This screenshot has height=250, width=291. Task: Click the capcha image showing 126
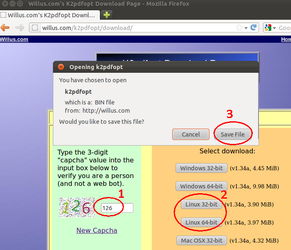pyautogui.click(x=77, y=207)
